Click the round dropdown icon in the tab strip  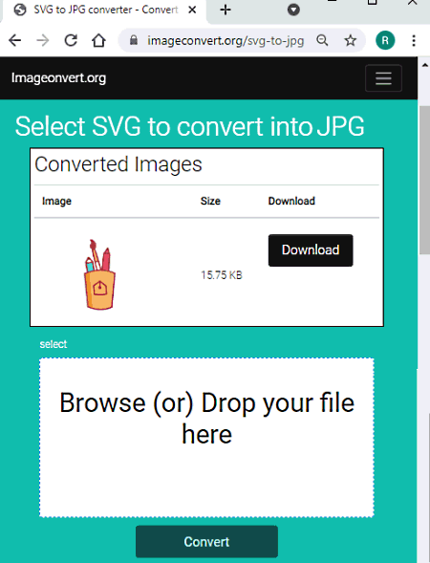(293, 10)
